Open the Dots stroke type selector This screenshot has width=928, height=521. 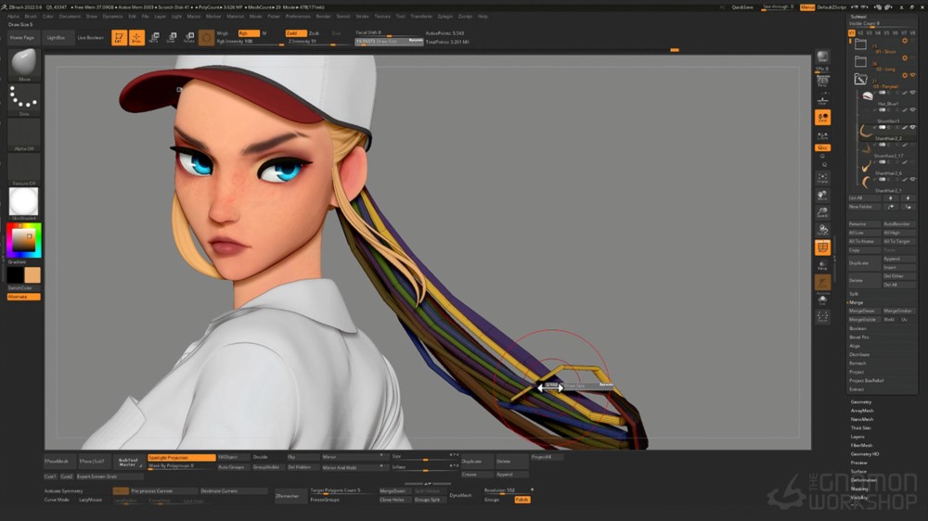pyautogui.click(x=24, y=99)
